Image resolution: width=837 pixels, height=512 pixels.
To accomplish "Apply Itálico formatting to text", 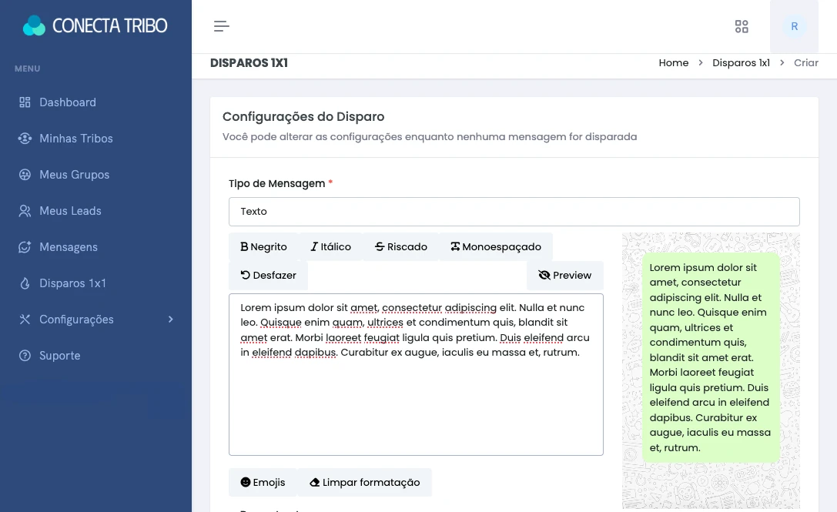I will [330, 247].
